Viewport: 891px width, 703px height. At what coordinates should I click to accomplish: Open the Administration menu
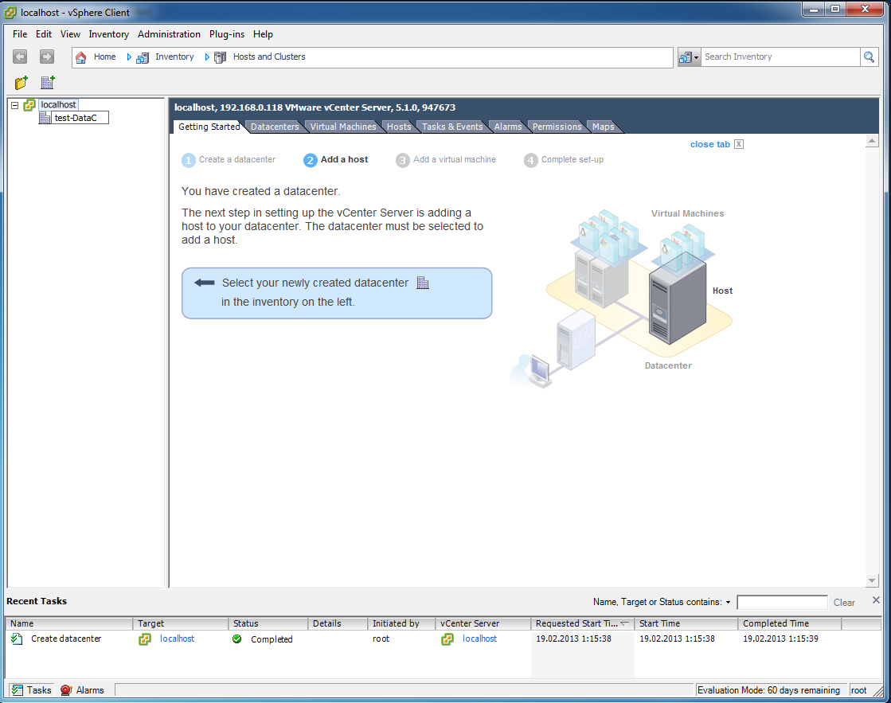tap(169, 34)
